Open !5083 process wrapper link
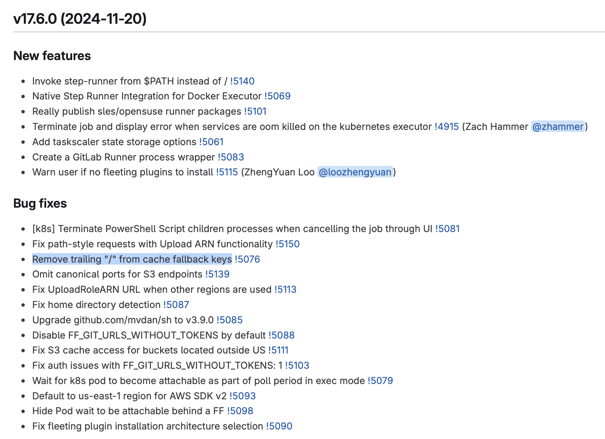 [x=231, y=157]
